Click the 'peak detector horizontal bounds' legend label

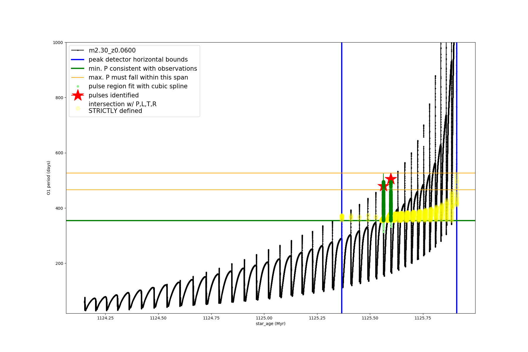point(138,60)
